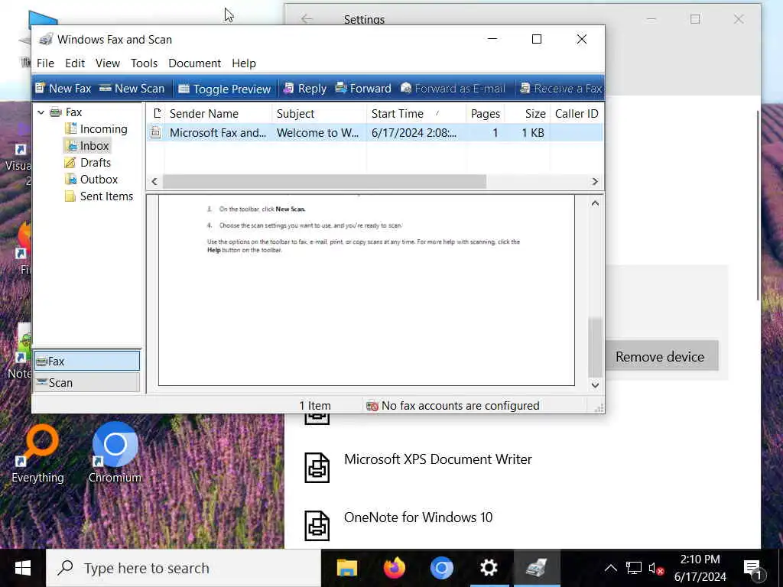
Task: Click the muted volume tray icon
Action: tap(655, 568)
